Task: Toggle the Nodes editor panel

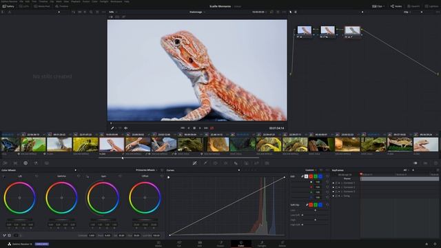Action: [x=396, y=6]
